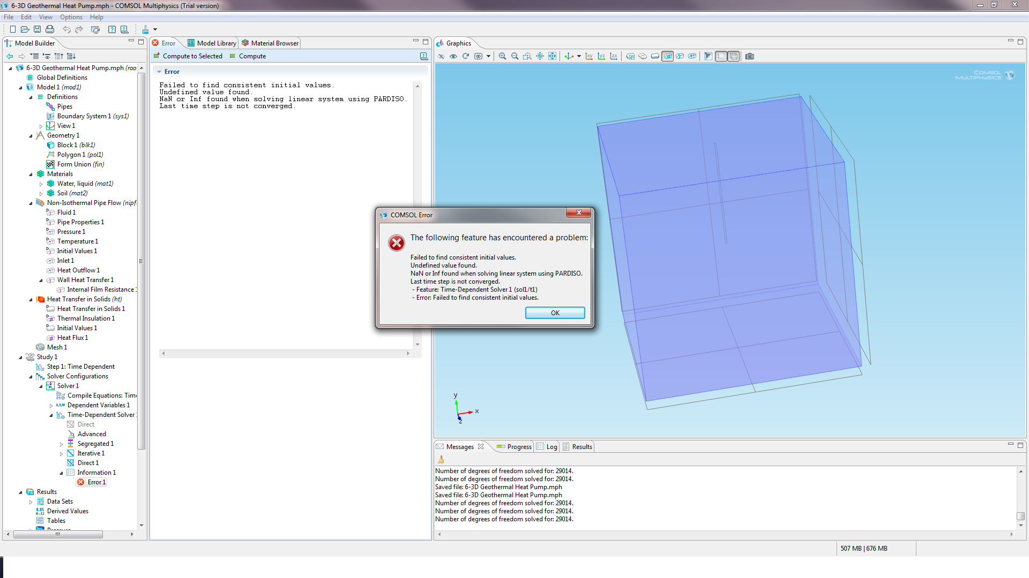Image resolution: width=1029 pixels, height=578 pixels.
Task: Open the Options menu
Action: 71,17
